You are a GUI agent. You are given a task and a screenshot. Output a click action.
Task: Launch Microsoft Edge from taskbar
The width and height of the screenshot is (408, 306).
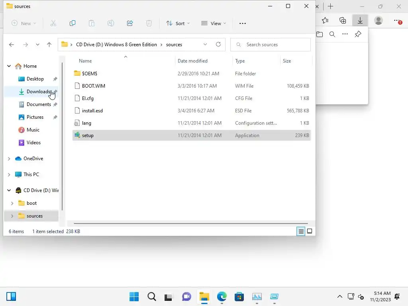coord(222,296)
